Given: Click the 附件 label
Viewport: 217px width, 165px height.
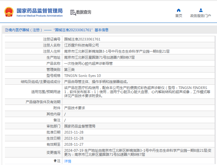Looking at the screenshot, I should [57, 108].
